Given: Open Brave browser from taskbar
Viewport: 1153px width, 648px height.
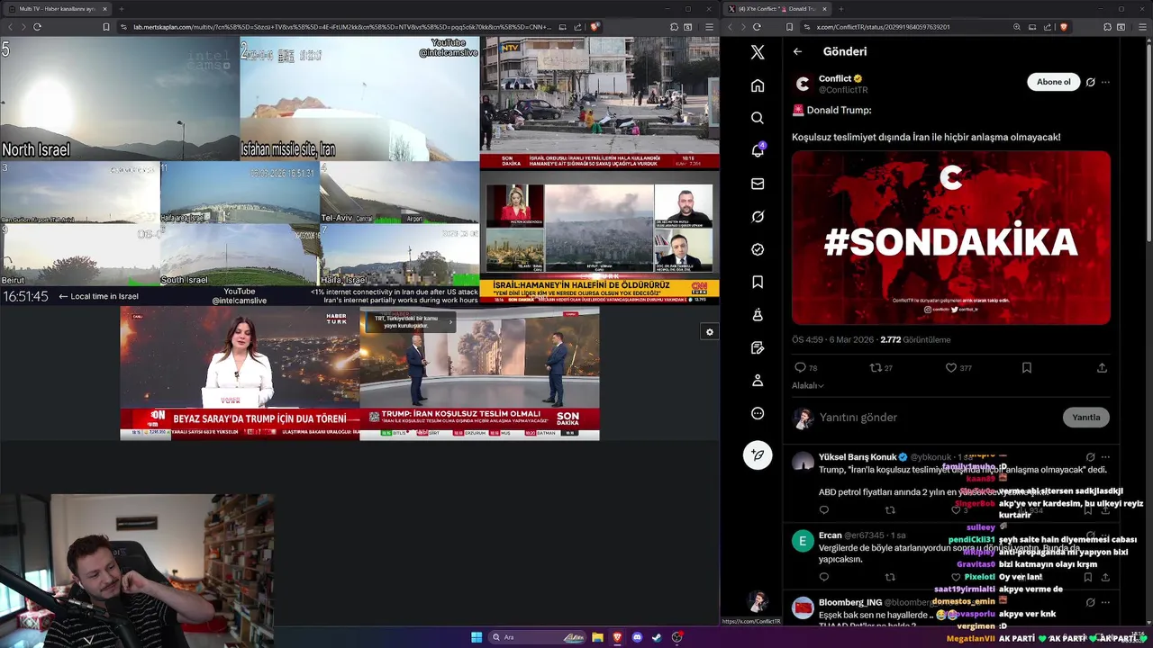Looking at the screenshot, I should pos(617,637).
